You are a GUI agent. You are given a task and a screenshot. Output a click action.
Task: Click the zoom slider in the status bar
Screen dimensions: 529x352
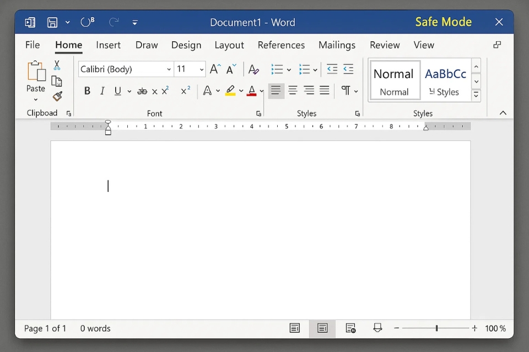(x=436, y=328)
